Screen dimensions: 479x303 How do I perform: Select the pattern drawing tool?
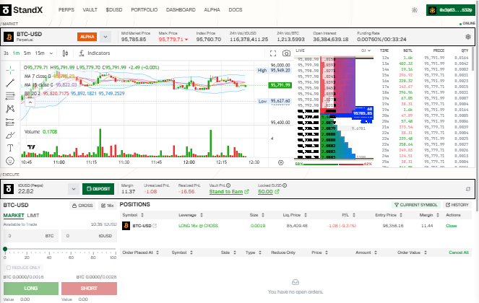coord(10,109)
